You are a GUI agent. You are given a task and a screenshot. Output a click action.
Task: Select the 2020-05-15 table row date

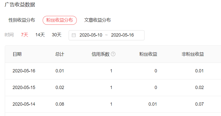(24, 88)
